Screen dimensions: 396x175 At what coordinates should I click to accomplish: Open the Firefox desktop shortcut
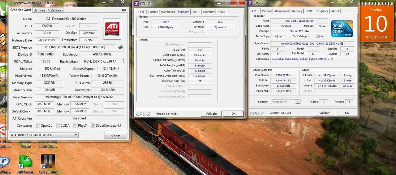[25, 146]
